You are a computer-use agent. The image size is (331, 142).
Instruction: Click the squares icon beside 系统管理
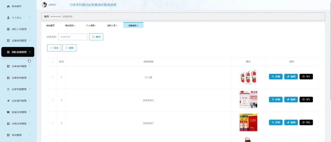pyautogui.click(x=8, y=135)
